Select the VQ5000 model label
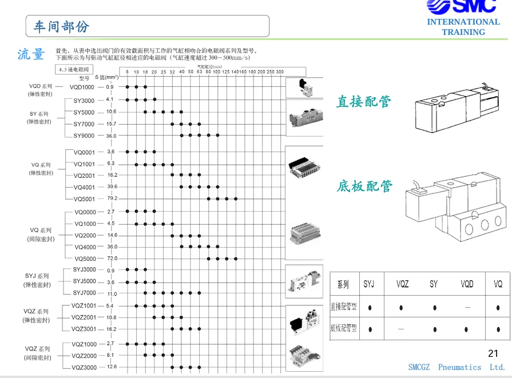Screen dimensions: 512x378 [85, 259]
